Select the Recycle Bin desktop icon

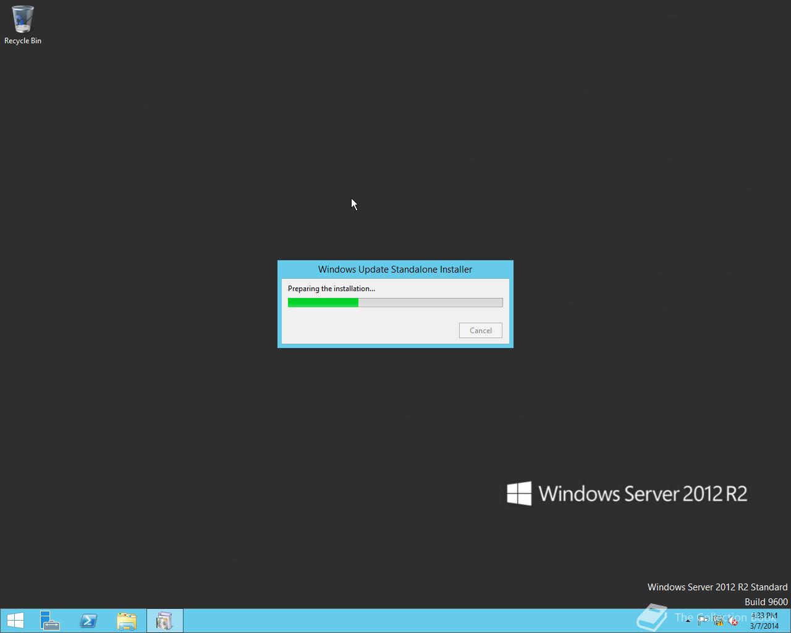click(x=23, y=25)
